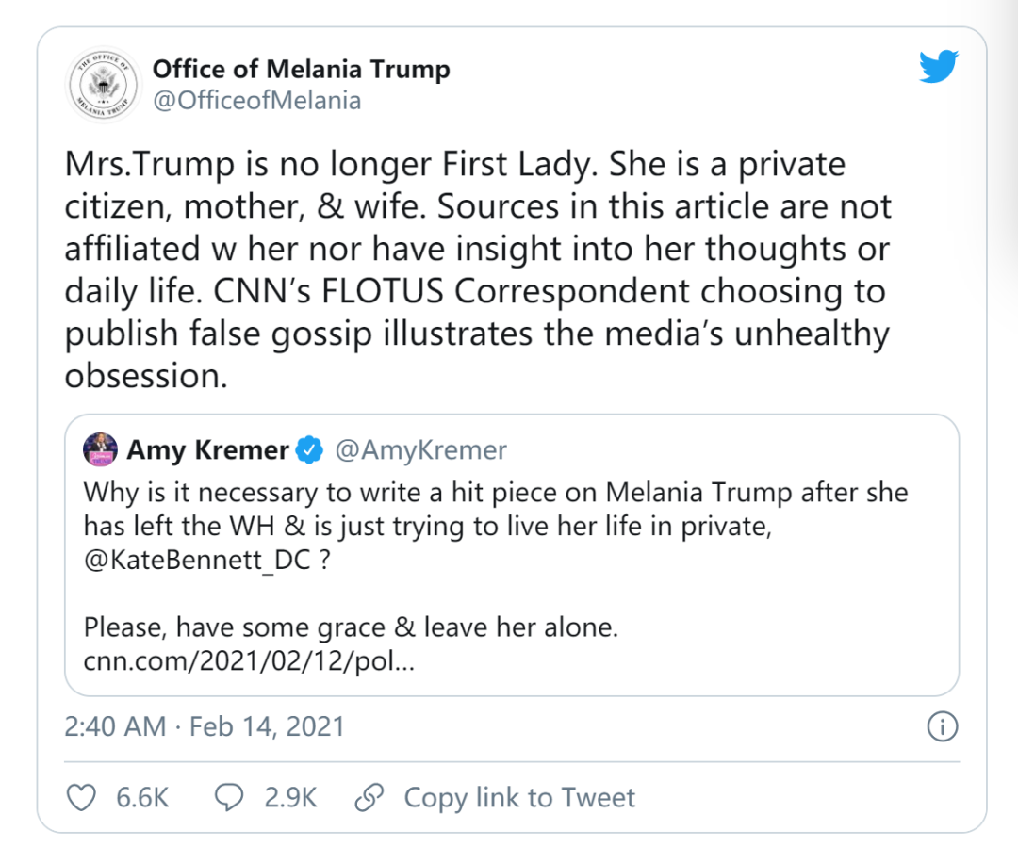This screenshot has height=863, width=1018.
Task: Open the cnn.com/2021/02/12/pol… link
Action: [249, 661]
